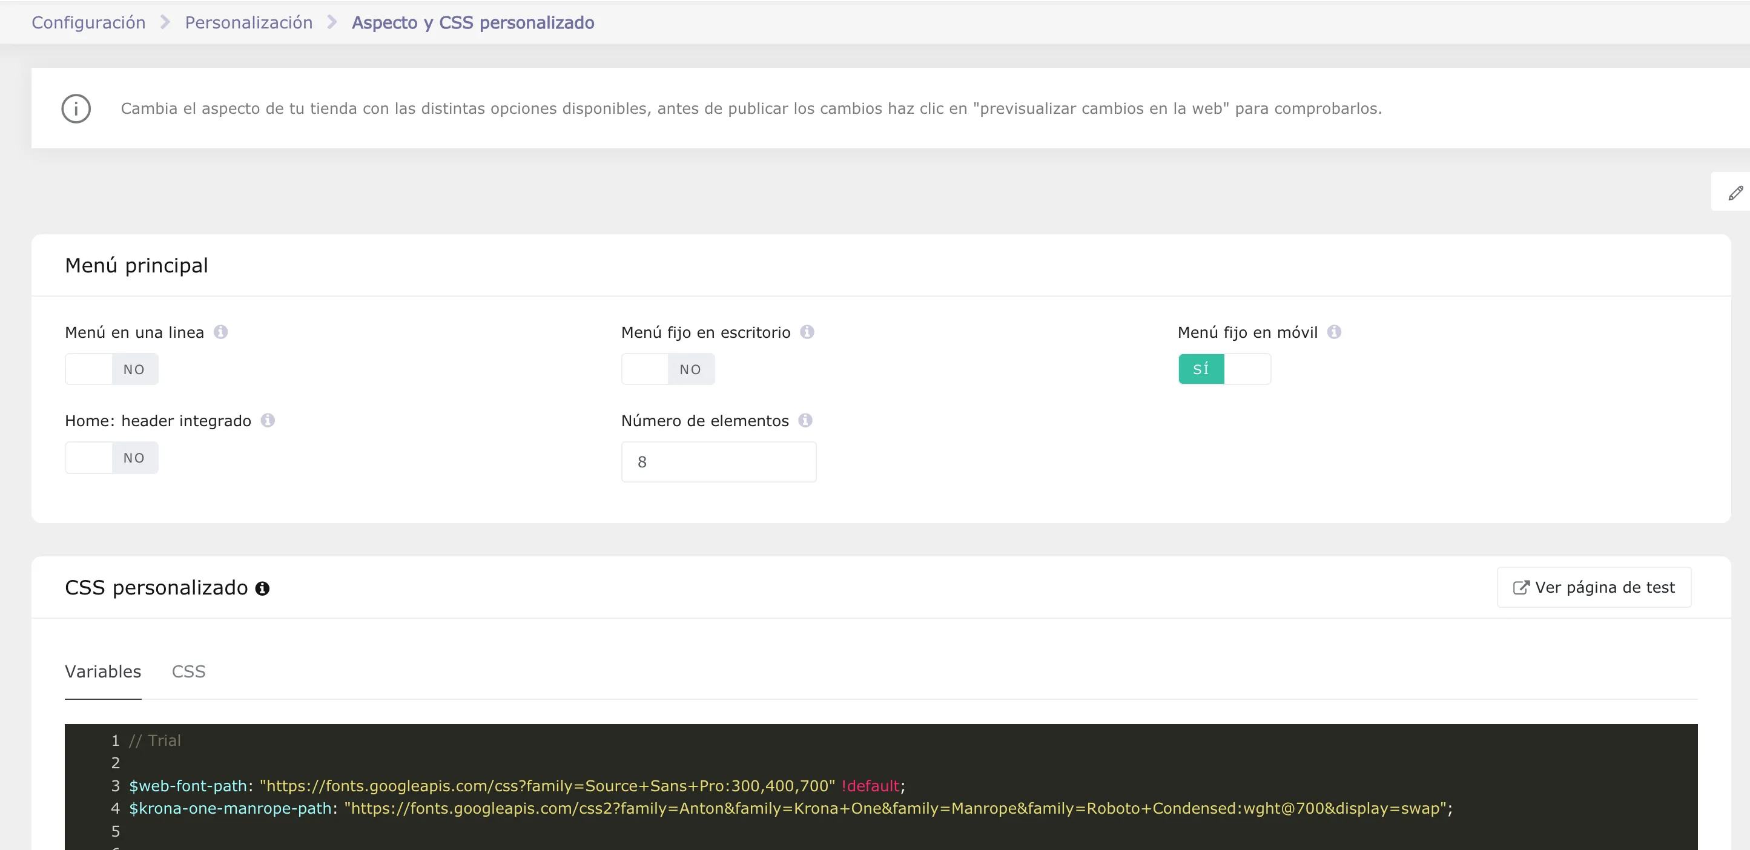Viewport: 1750px width, 850px height.
Task: Click info icon next to Menú fijo en móvil
Action: pyautogui.click(x=1334, y=332)
